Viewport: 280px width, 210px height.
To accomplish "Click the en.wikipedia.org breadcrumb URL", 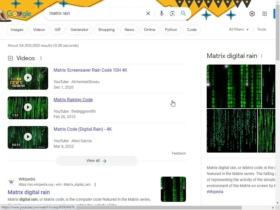I will tap(54, 185).
